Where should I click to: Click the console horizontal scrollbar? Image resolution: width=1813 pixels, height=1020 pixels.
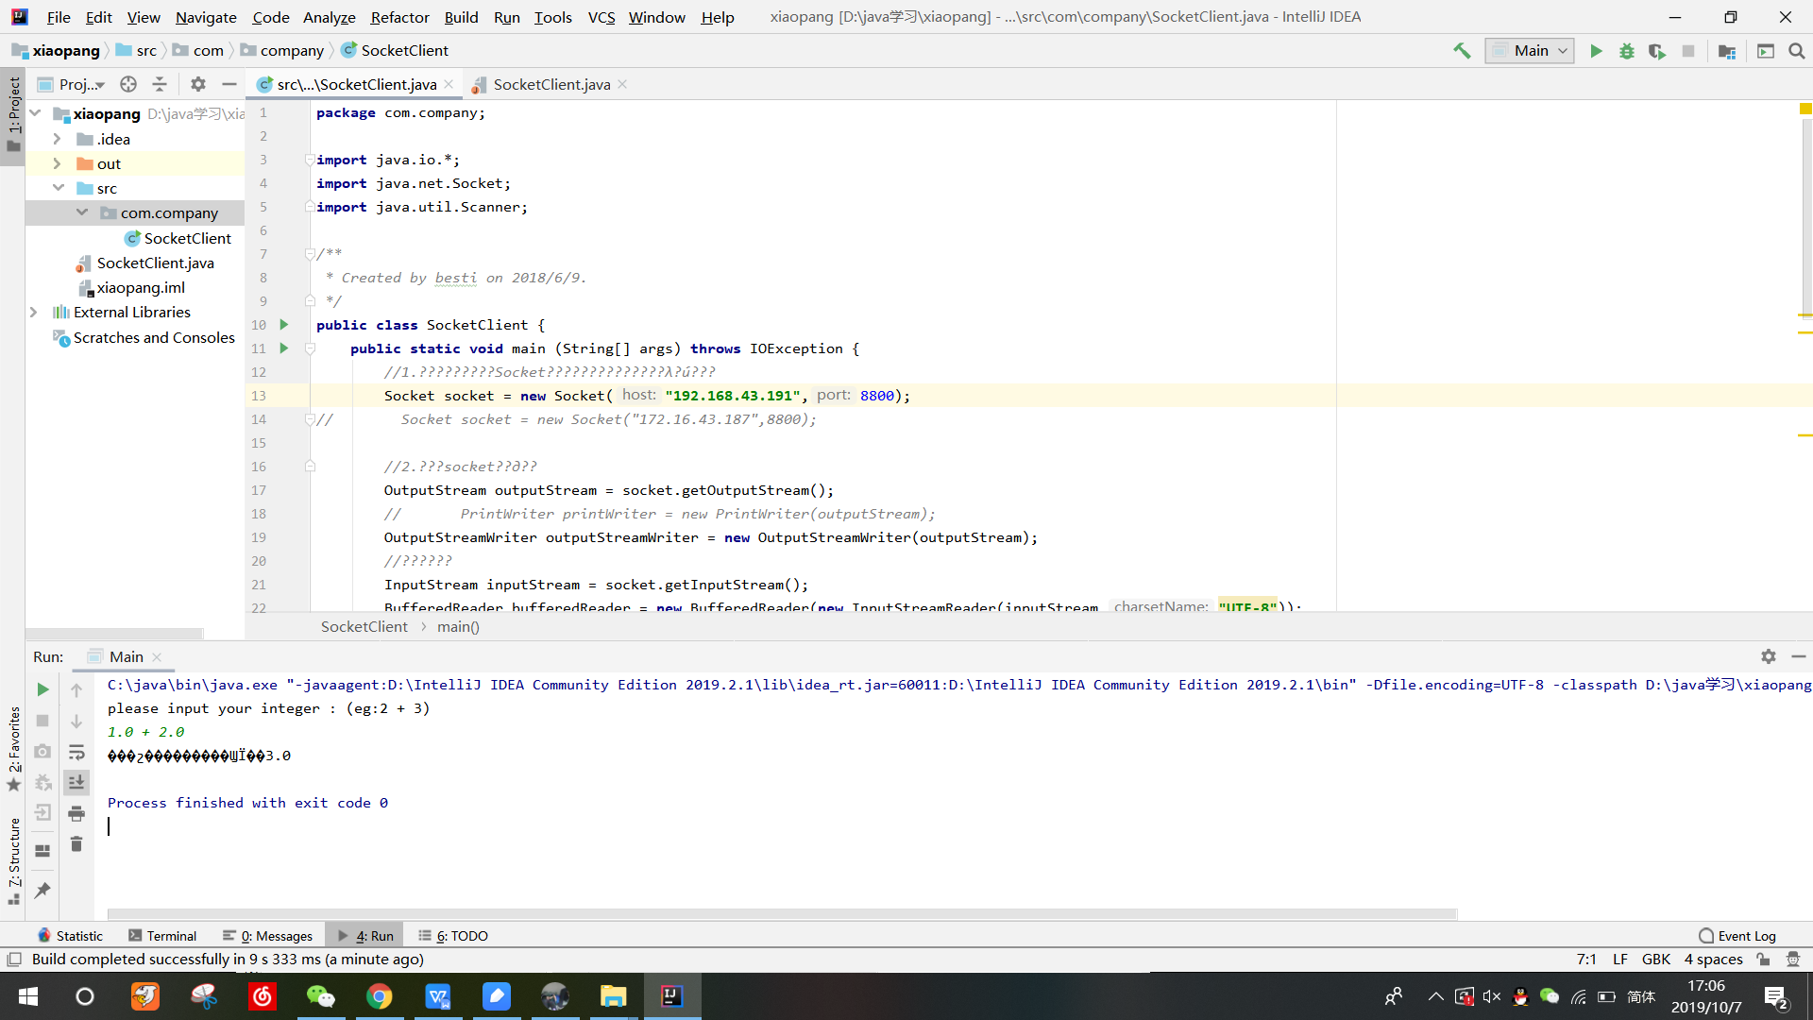pyautogui.click(x=782, y=913)
